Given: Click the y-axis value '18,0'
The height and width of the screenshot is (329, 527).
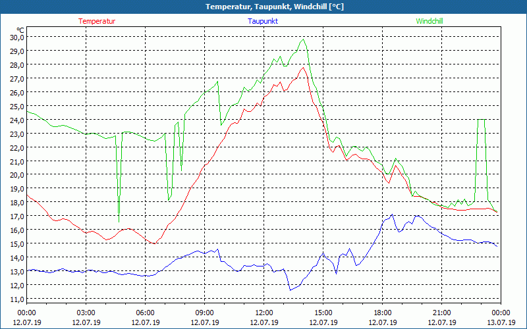Looking at the screenshot, I should 17,202.
